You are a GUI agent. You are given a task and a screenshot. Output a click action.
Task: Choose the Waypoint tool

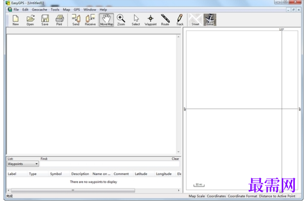click(x=150, y=20)
